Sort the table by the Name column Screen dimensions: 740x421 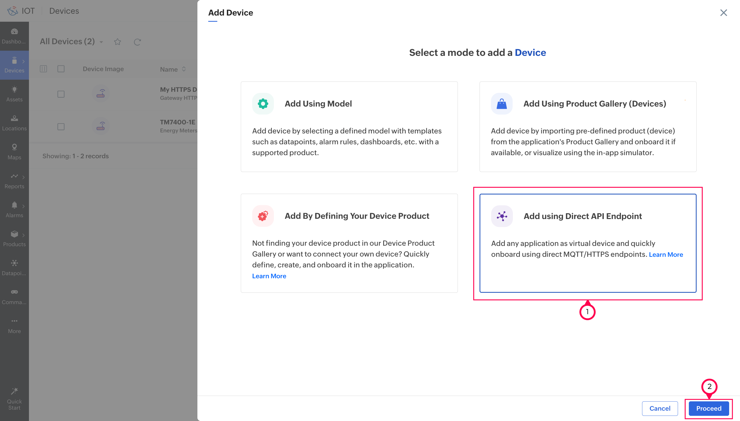coord(184,69)
